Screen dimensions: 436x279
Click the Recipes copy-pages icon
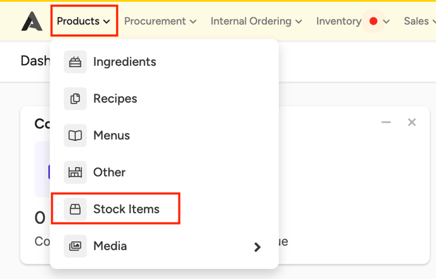(75, 99)
